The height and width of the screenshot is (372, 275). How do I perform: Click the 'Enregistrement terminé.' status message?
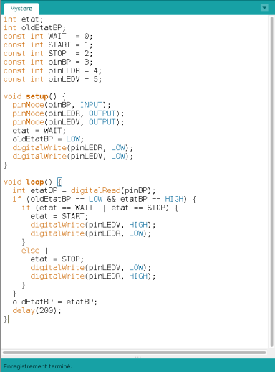(37, 366)
